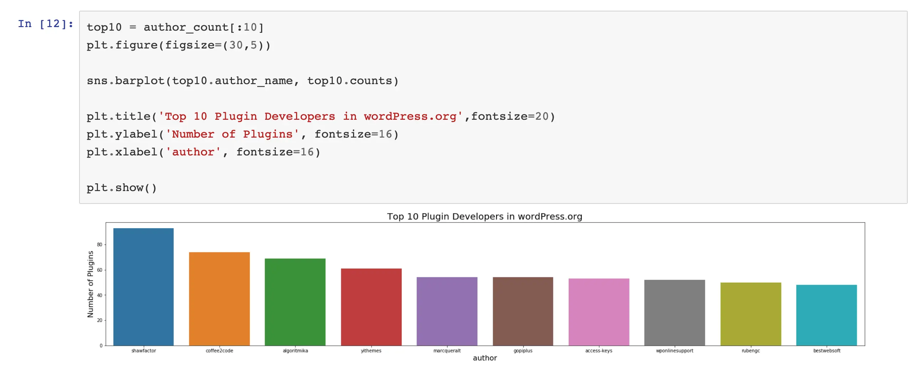Click the 'yithemes' x-axis label
The image size is (912, 375).
371,351
